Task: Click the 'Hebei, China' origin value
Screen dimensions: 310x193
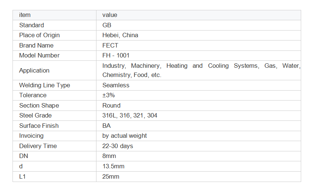Action: [x=120, y=35]
